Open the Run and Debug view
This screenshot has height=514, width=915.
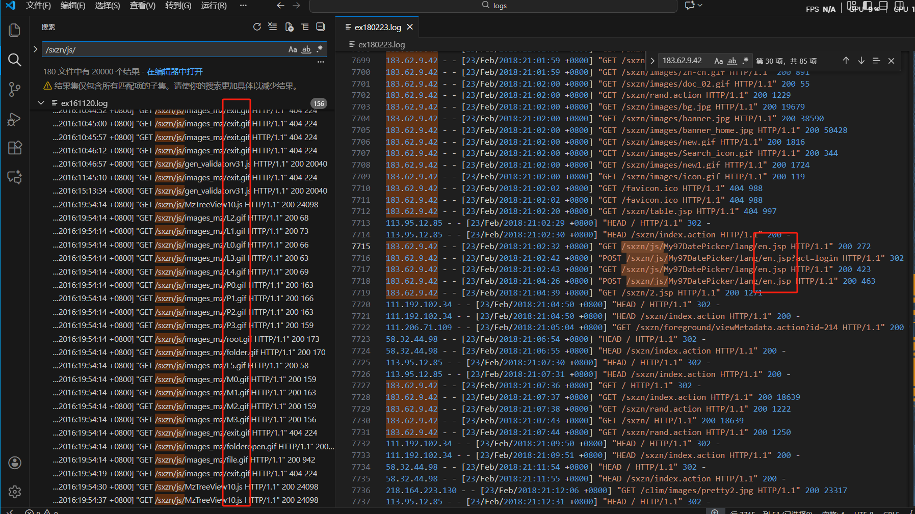tap(15, 119)
